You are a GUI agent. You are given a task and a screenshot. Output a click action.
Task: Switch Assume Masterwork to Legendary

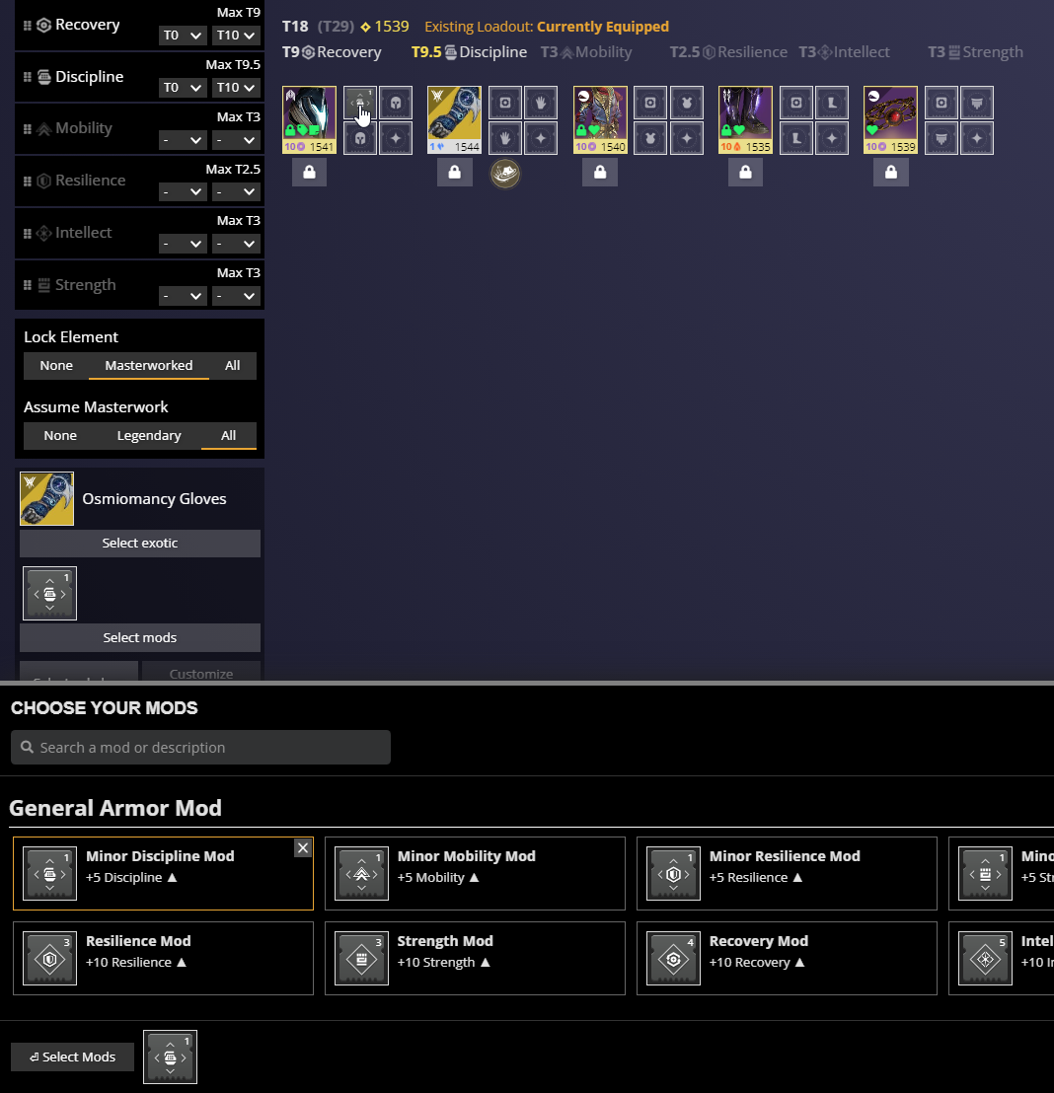[x=149, y=435]
